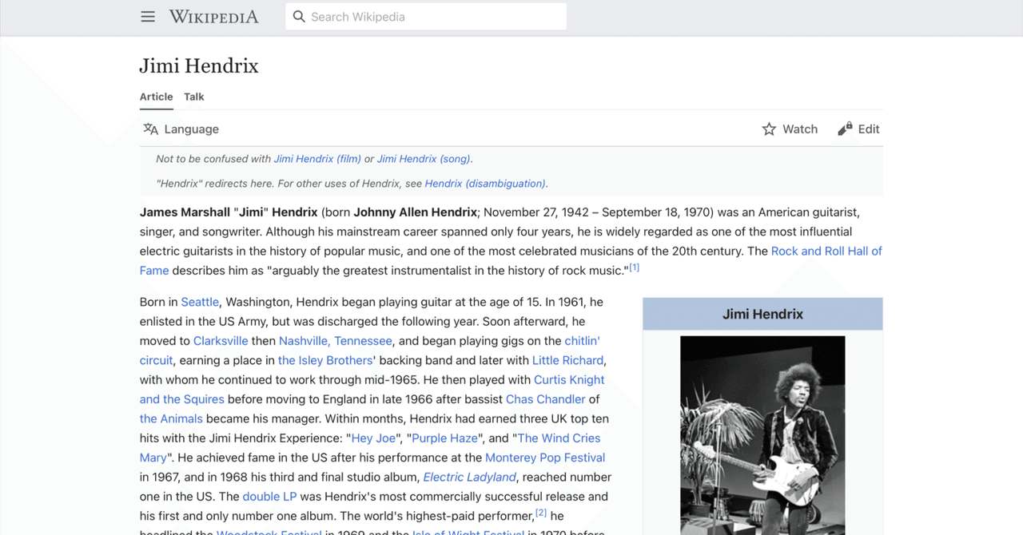Open "The Wind Cries Mary" link
Screen dimensions: 1023x535
pos(559,438)
